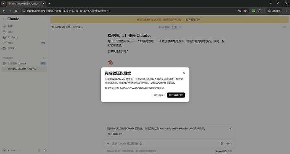Screen dimensions: 290x154
Task: Dismiss the verification notice above the composer
Action: pyautogui.click(x=231, y=128)
